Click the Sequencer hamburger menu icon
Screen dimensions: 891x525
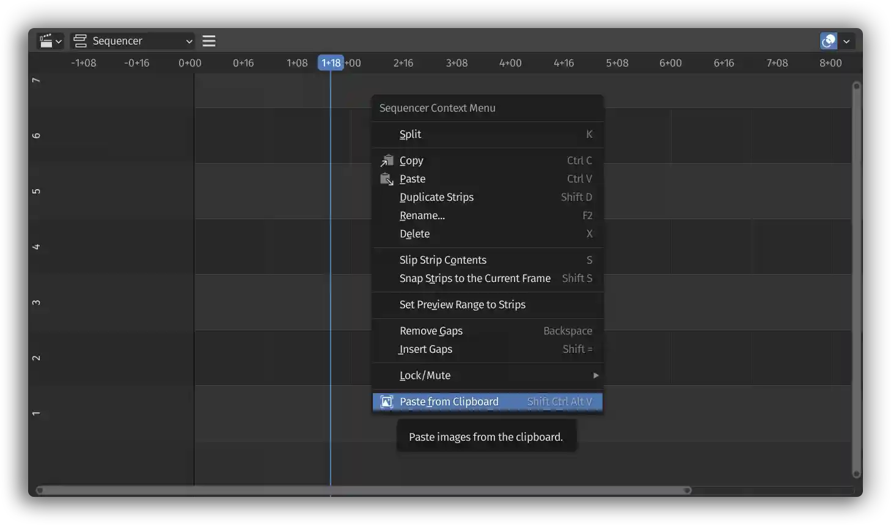pyautogui.click(x=208, y=41)
